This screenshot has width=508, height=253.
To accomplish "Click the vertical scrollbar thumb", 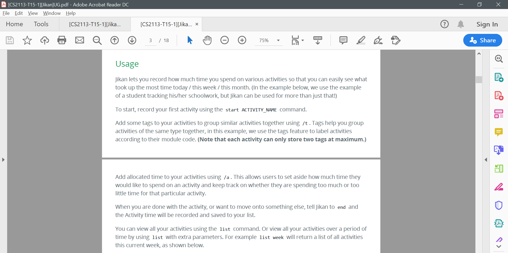I will tap(479, 79).
